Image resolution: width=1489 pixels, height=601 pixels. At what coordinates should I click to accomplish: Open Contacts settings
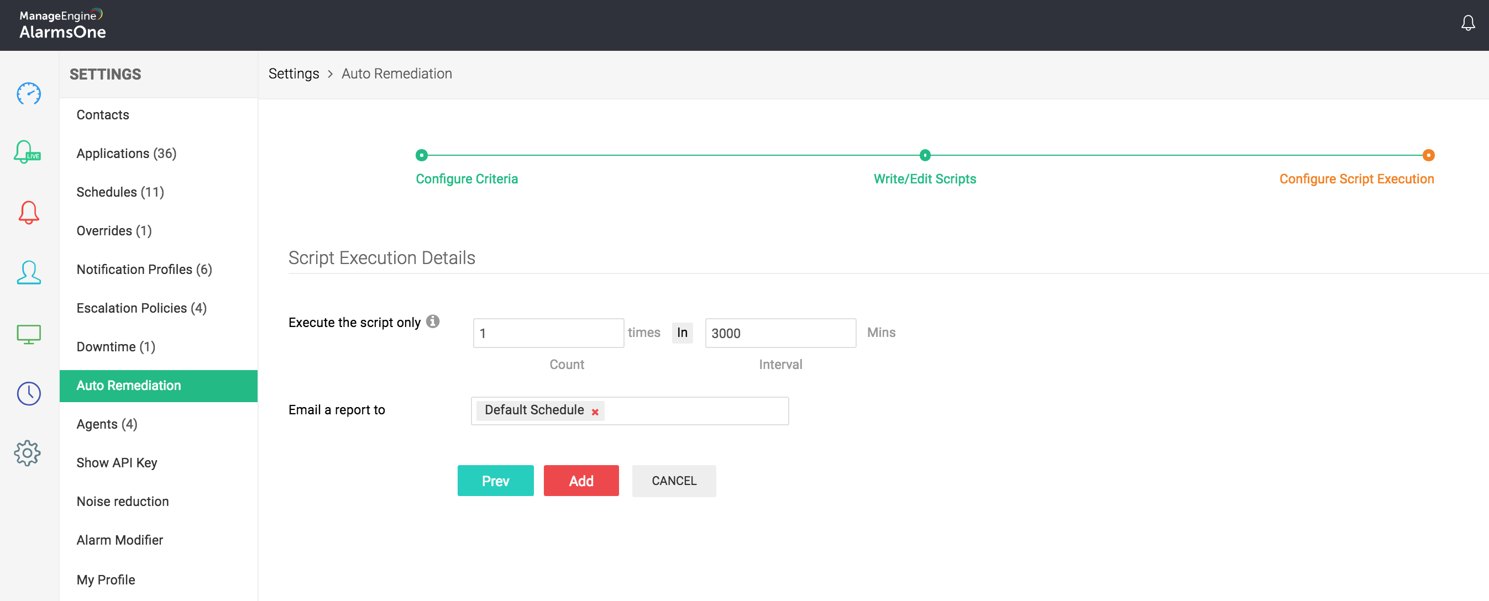(103, 115)
